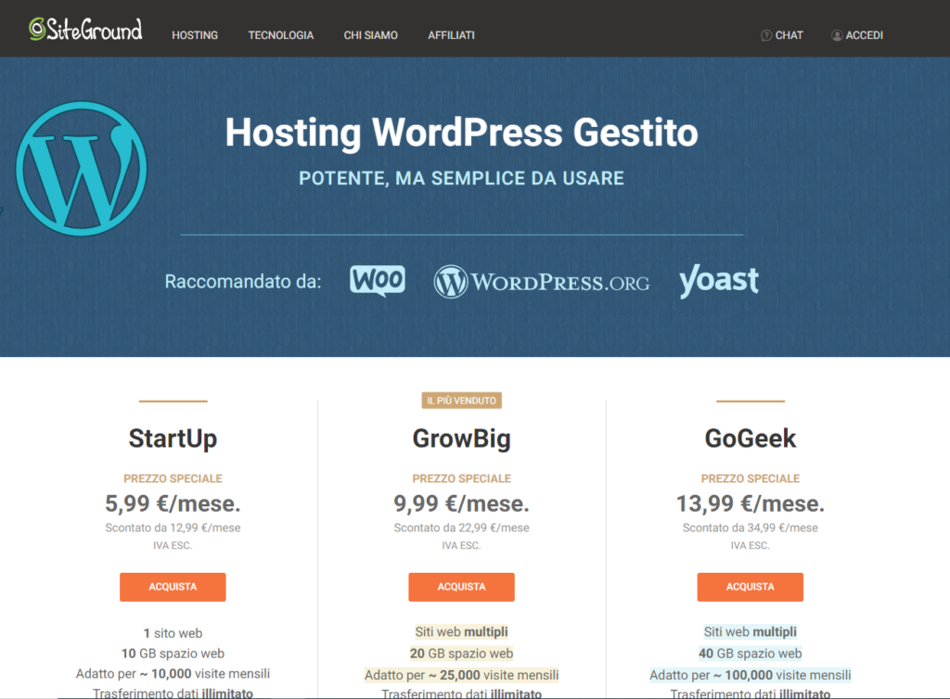Click the 9,99 €/mese price
Screen dimensions: 950x699
pos(462,503)
